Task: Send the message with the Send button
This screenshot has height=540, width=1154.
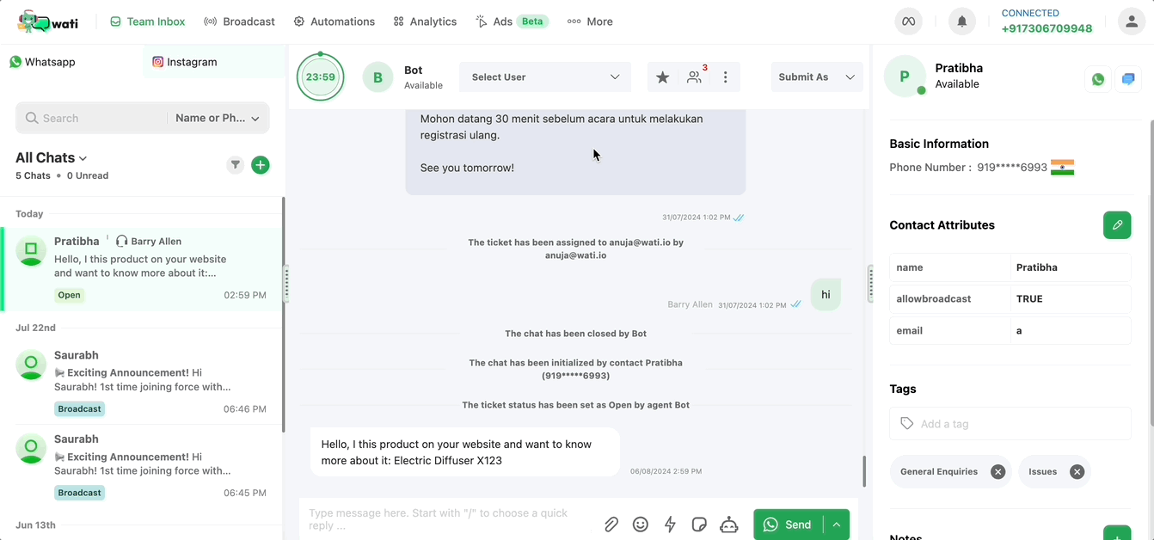Action: (788, 525)
